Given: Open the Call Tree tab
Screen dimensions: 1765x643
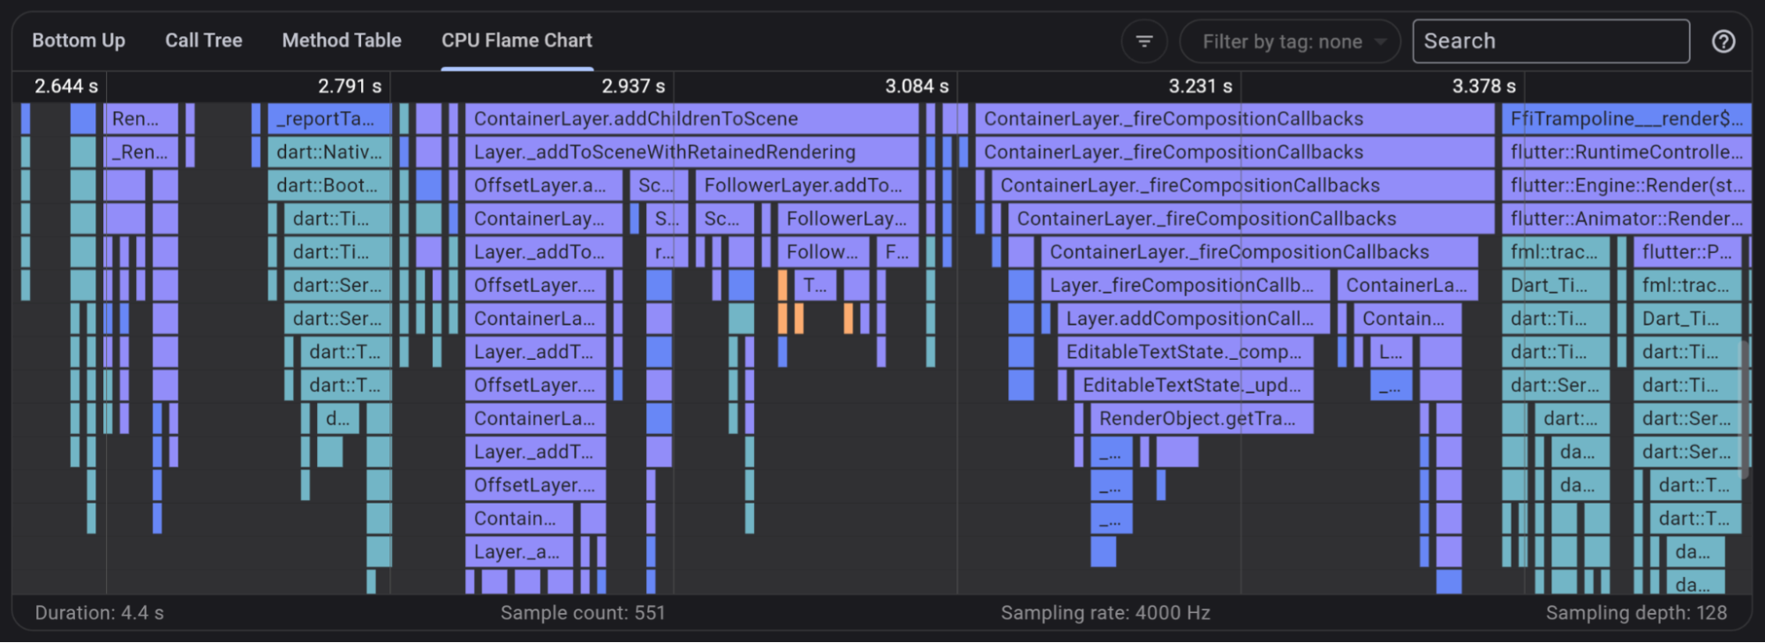Looking at the screenshot, I should [x=203, y=41].
